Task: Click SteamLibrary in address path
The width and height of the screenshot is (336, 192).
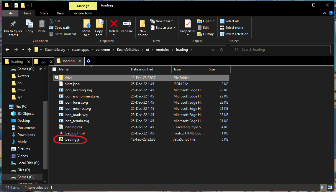Action: tap(55, 50)
